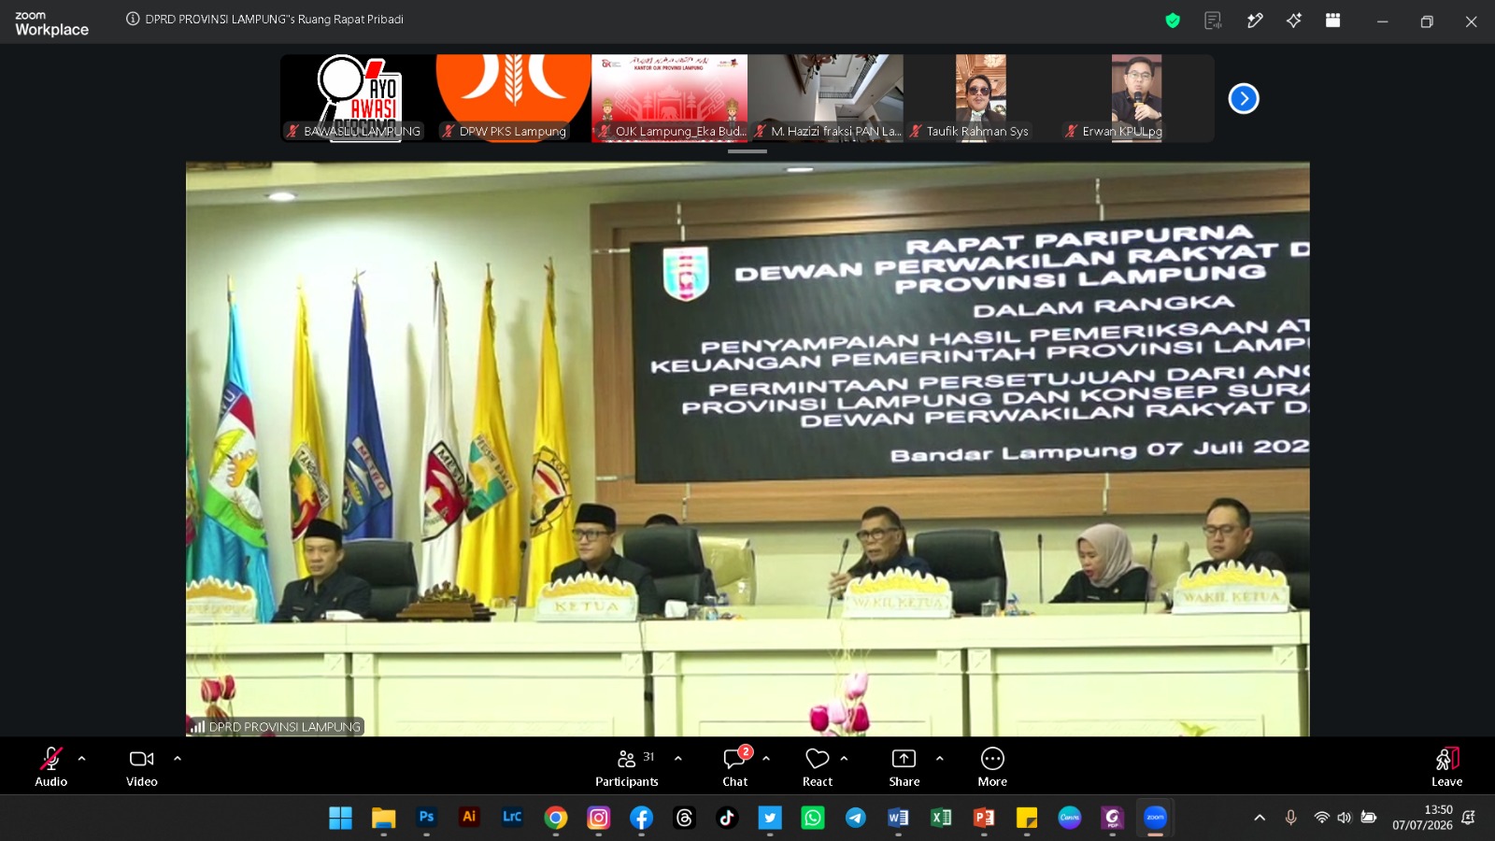1495x841 pixels.
Task: Expand the Audio options arrow
Action: 82,759
